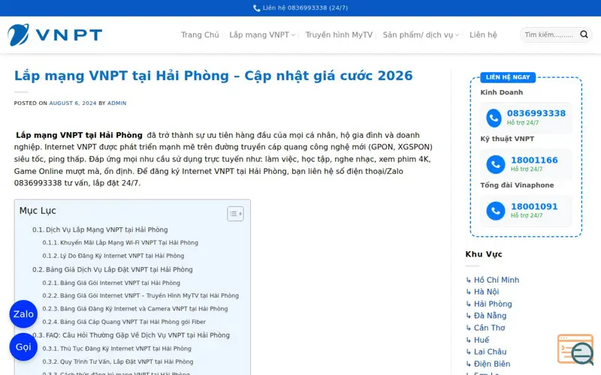Jump to 0.1.1 Khuyến Mãi Lắp Mạng Wi-Fi

point(120,242)
